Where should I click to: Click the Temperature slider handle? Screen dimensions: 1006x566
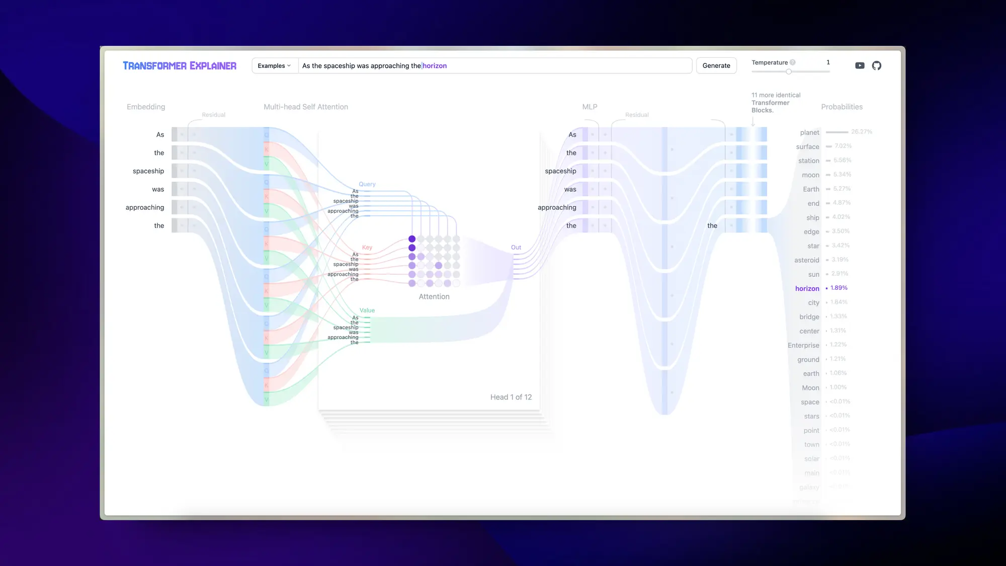[789, 71]
